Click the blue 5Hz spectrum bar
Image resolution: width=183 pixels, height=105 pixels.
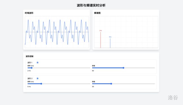pyautogui.click(x=110, y=43)
